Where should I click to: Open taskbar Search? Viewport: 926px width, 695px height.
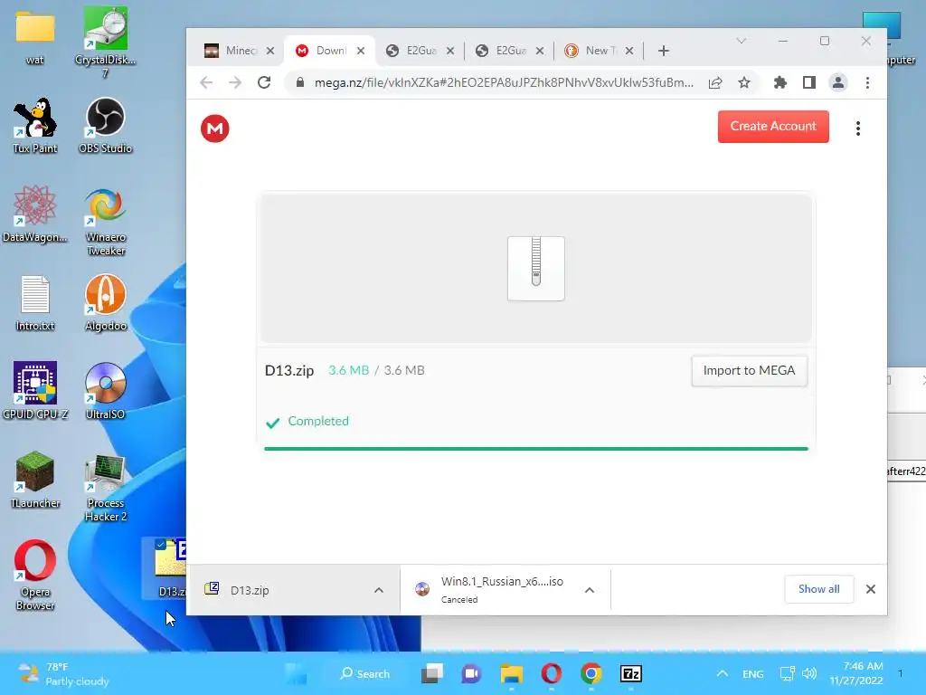click(365, 673)
